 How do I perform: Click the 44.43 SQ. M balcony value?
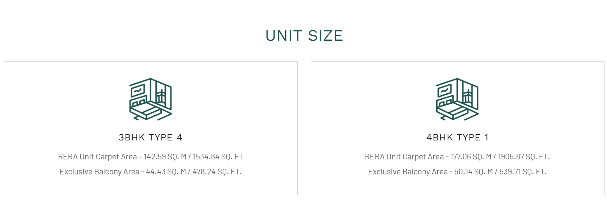[x=166, y=172]
